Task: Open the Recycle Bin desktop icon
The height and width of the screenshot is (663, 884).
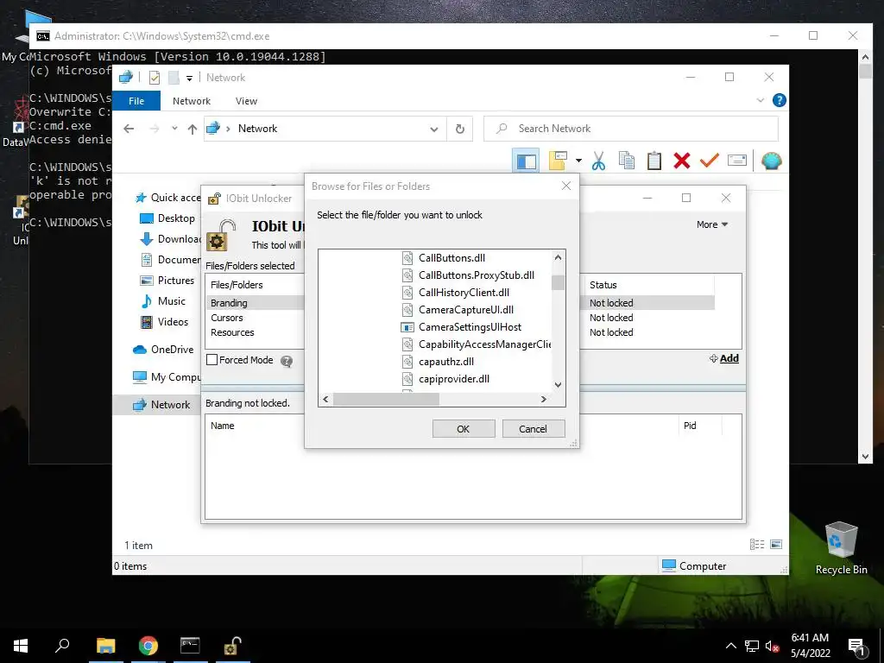Action: tap(841, 547)
